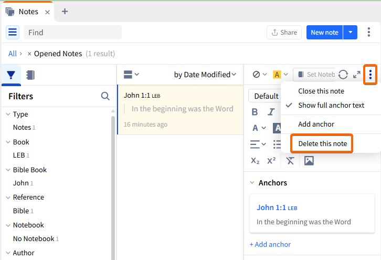This screenshot has height=260, width=381.
Task: Click the Find search field
Action: point(73,32)
